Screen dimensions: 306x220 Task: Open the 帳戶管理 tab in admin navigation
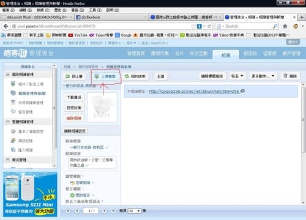click(x=291, y=54)
